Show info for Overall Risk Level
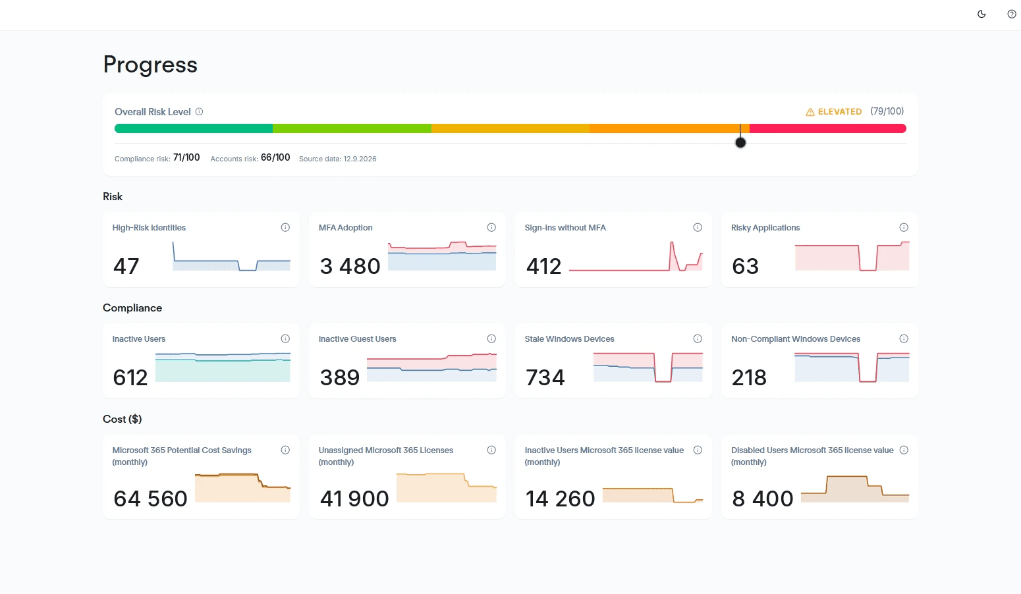Screen dimensions: 1021x594 point(199,111)
